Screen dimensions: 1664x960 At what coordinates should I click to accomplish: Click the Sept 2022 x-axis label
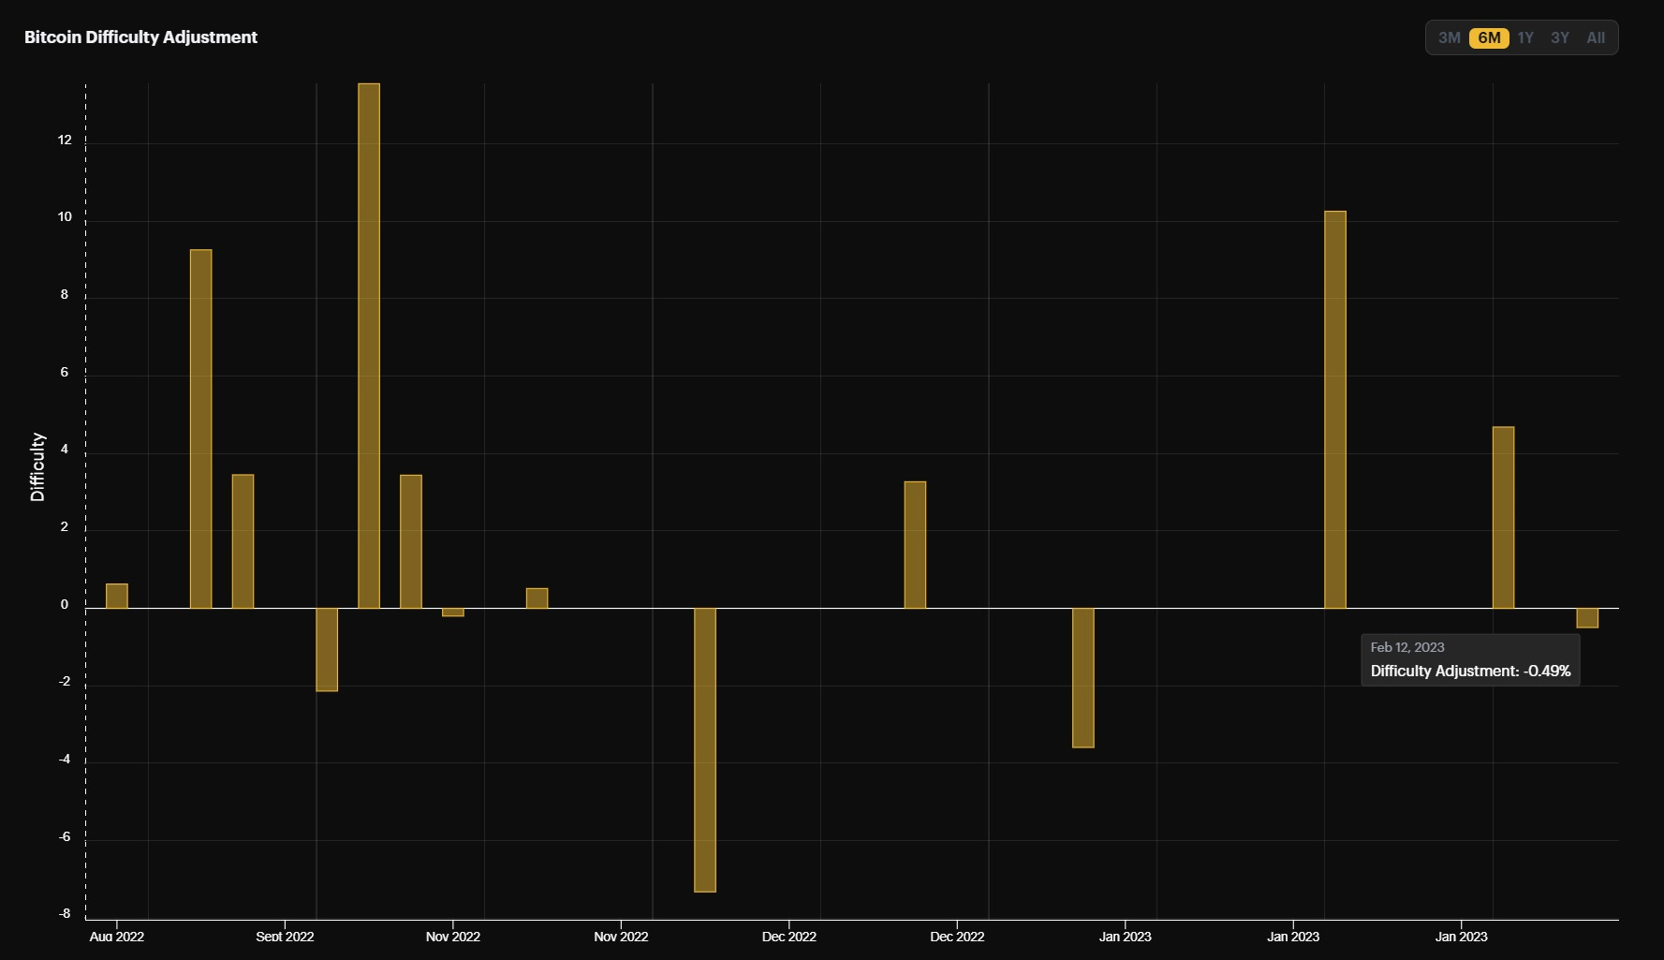pyautogui.click(x=285, y=937)
